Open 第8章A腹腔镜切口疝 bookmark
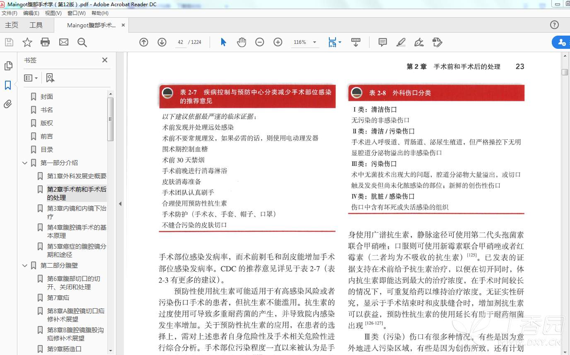570x355 pixels. (76, 315)
